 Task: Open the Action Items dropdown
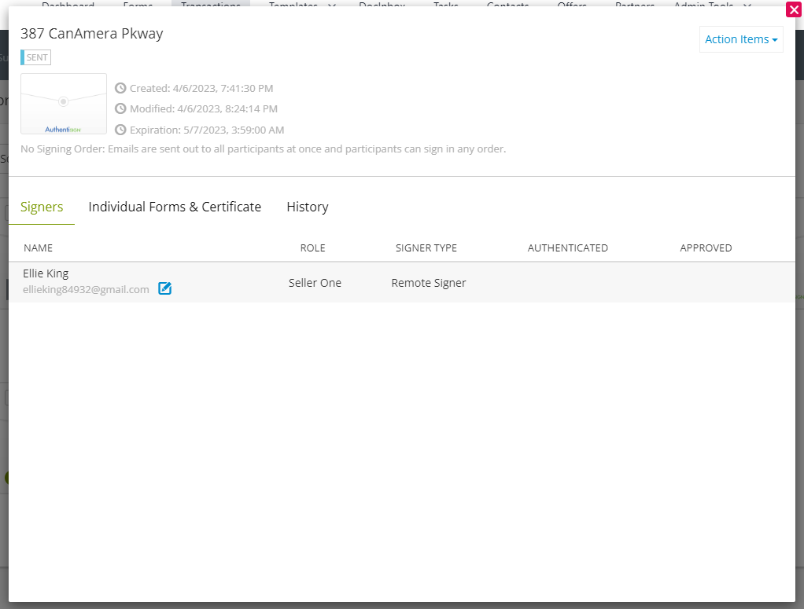click(740, 39)
